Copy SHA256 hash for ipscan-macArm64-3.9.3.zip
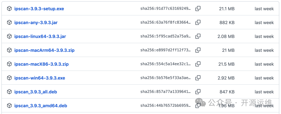 click(x=198, y=50)
